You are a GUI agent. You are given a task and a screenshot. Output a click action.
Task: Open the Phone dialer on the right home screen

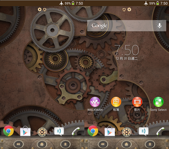160,131
